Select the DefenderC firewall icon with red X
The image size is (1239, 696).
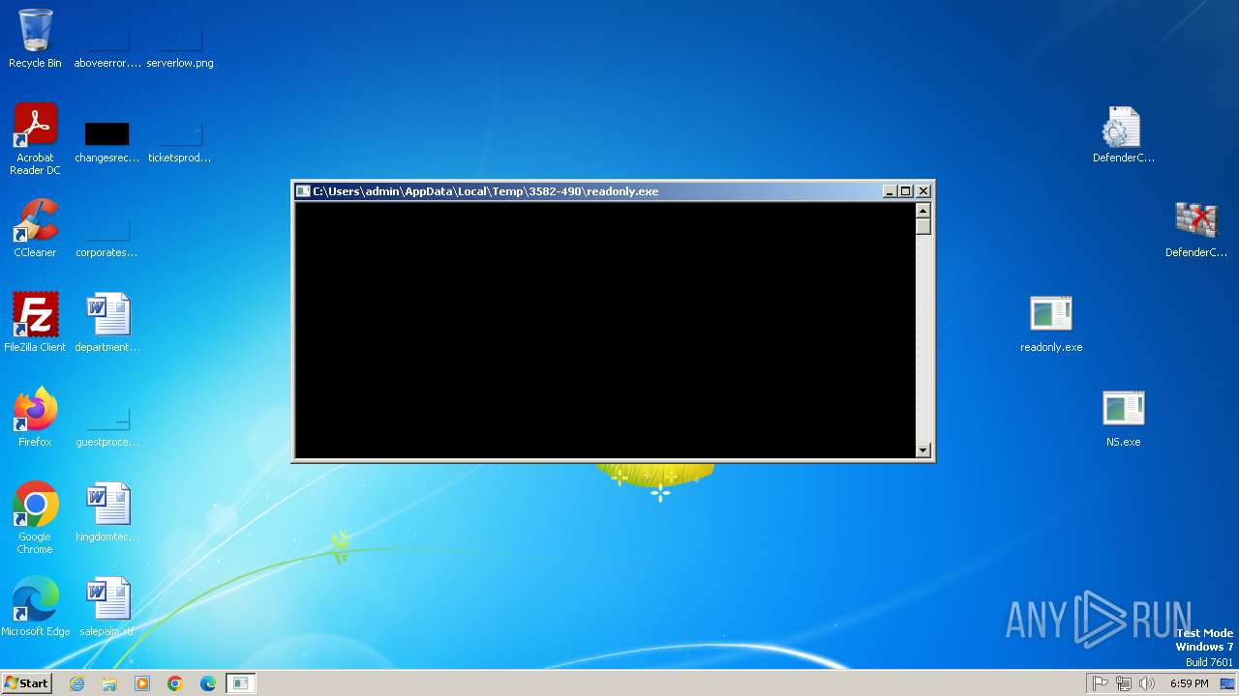pos(1195,228)
